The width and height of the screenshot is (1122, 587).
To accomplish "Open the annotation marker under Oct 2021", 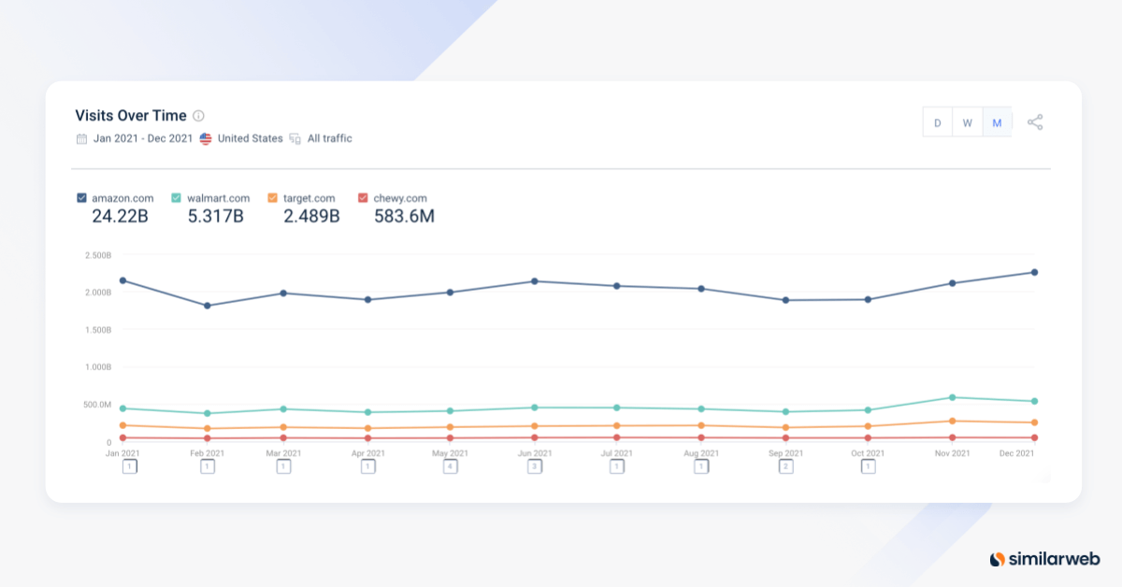I will point(868,466).
